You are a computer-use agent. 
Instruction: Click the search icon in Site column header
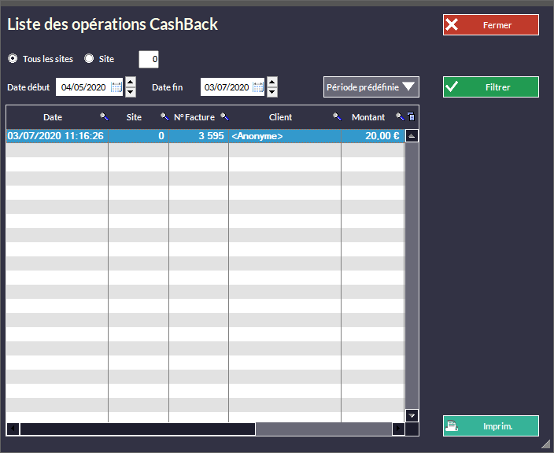(x=164, y=117)
